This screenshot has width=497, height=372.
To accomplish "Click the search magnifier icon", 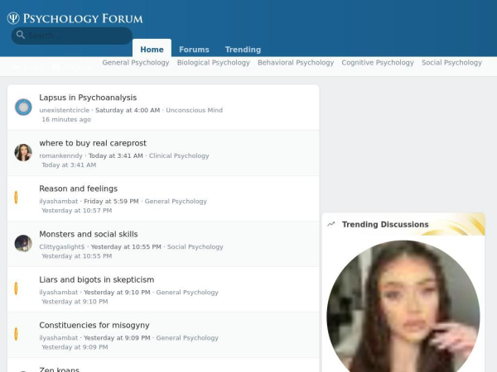I will (x=21, y=35).
